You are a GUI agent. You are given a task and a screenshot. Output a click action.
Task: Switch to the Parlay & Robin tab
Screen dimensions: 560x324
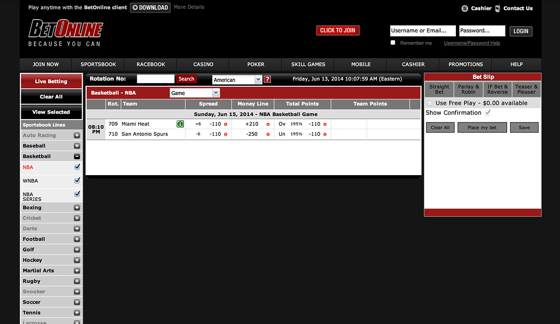[469, 89]
